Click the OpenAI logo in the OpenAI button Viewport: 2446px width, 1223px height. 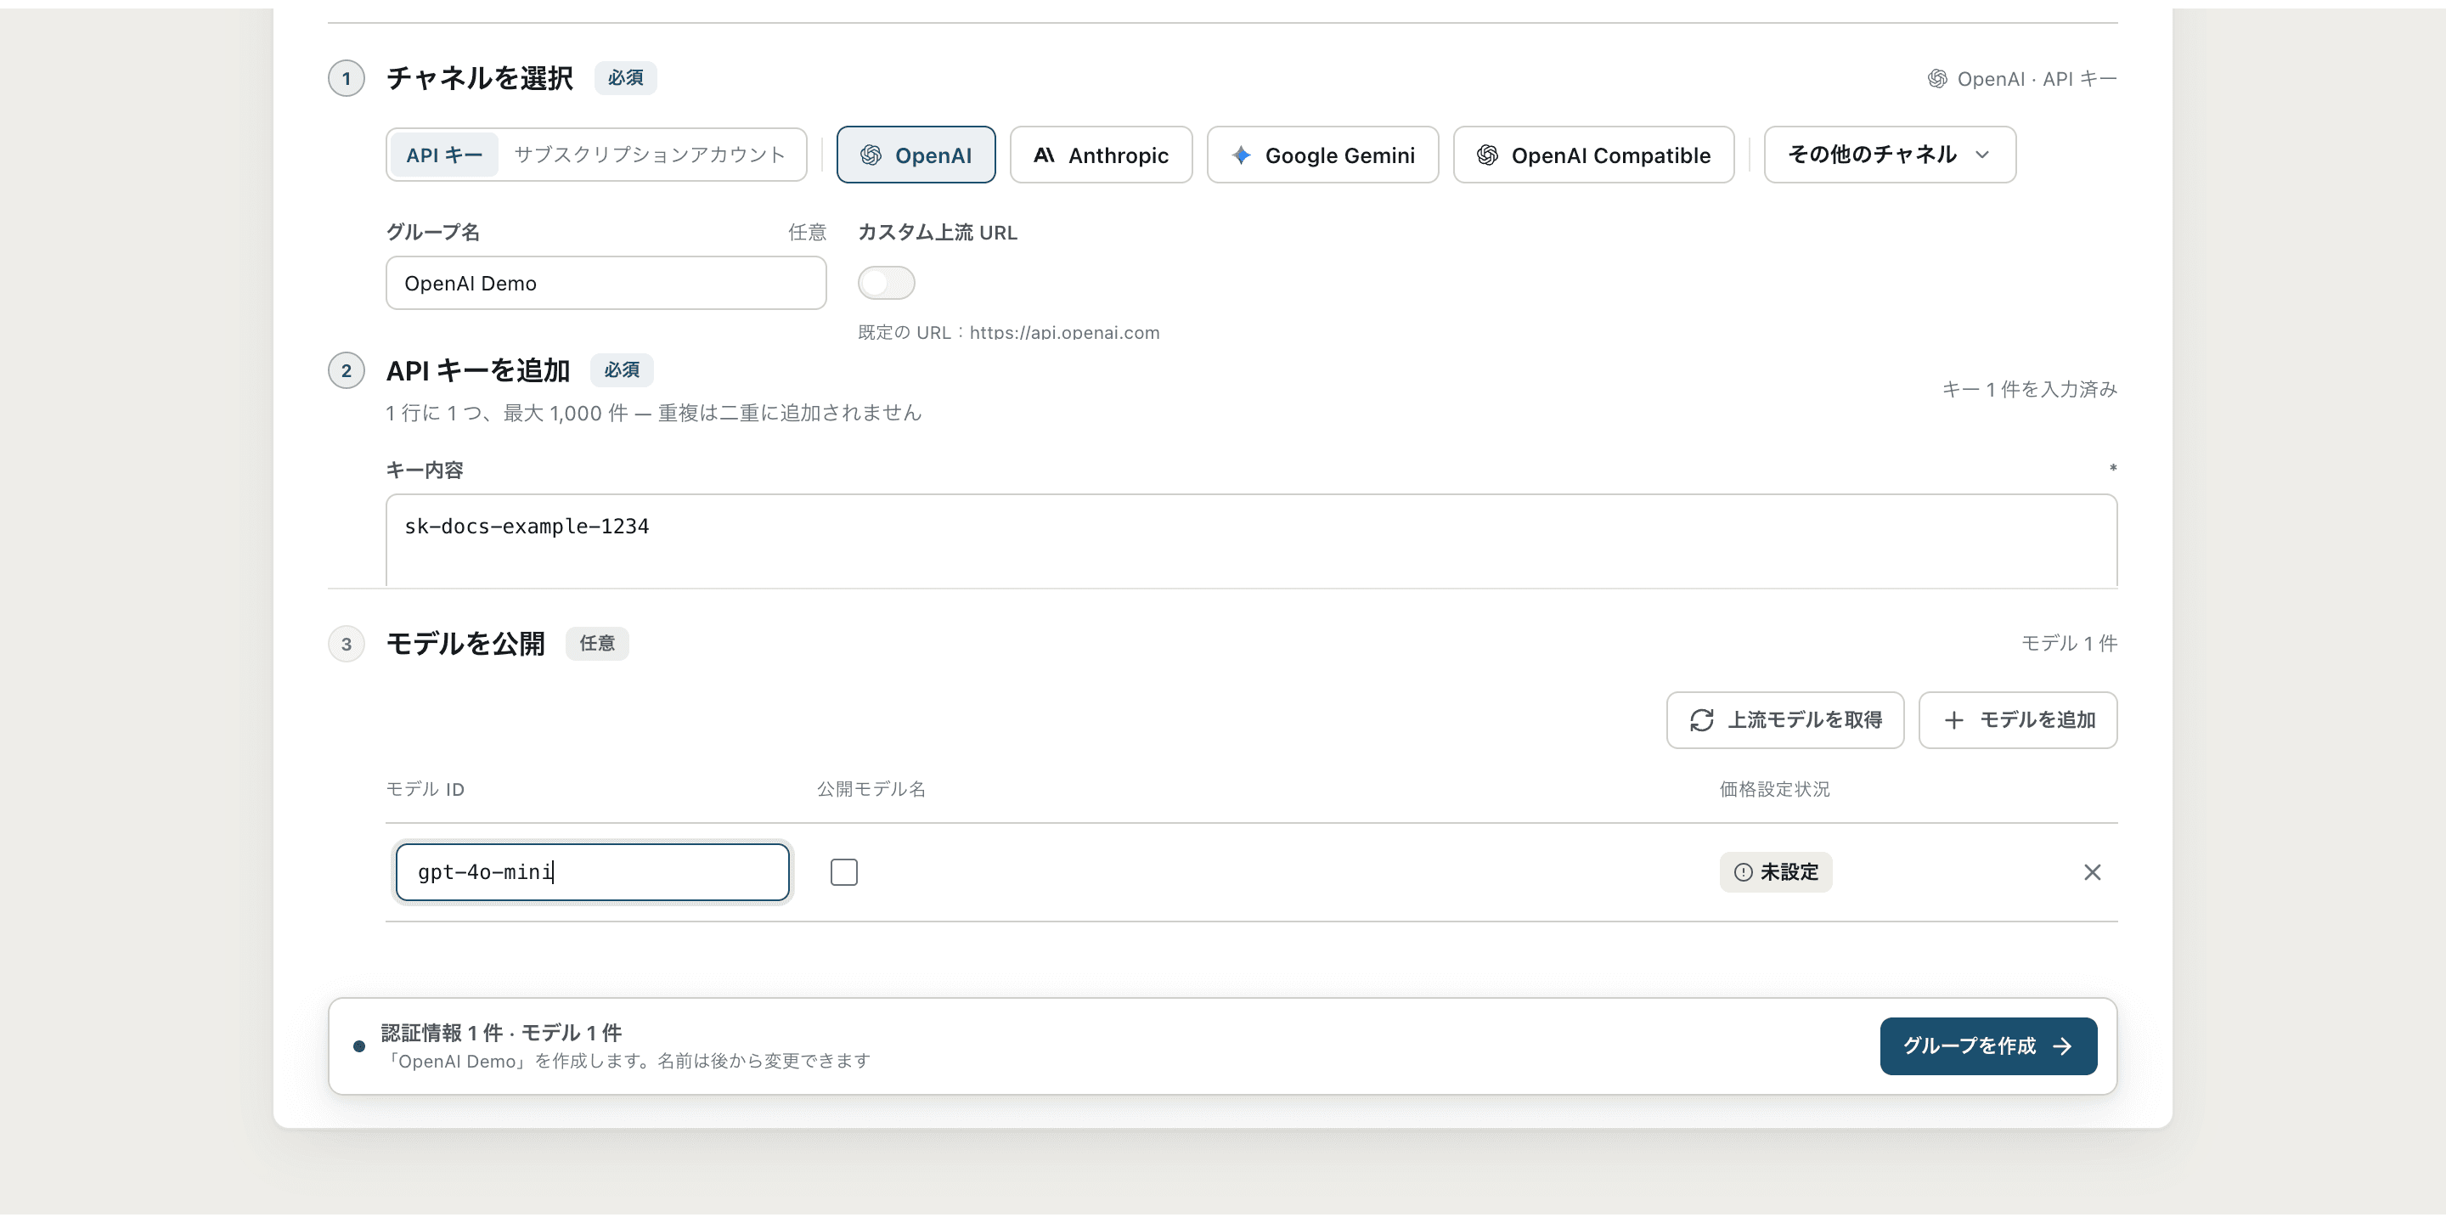[x=871, y=155]
